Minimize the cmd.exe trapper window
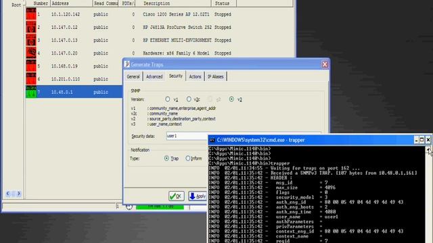The width and height of the screenshot is (433, 243). coord(416,140)
